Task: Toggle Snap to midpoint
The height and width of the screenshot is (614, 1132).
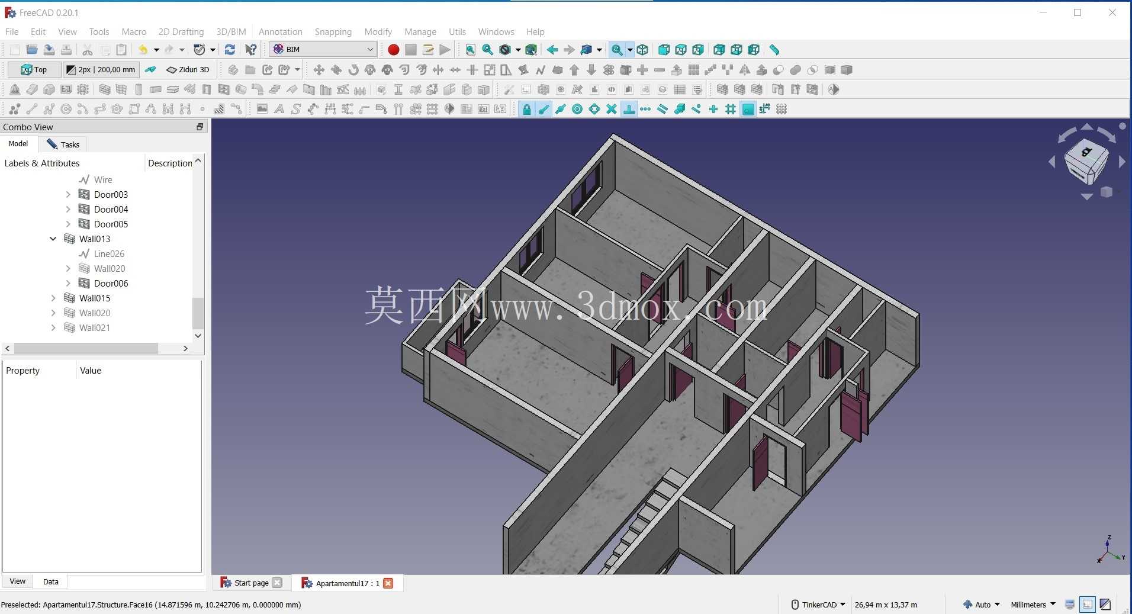Action: (x=561, y=109)
